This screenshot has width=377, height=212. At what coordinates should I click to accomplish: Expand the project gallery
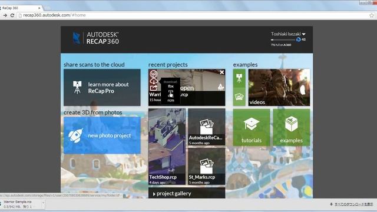187,193
